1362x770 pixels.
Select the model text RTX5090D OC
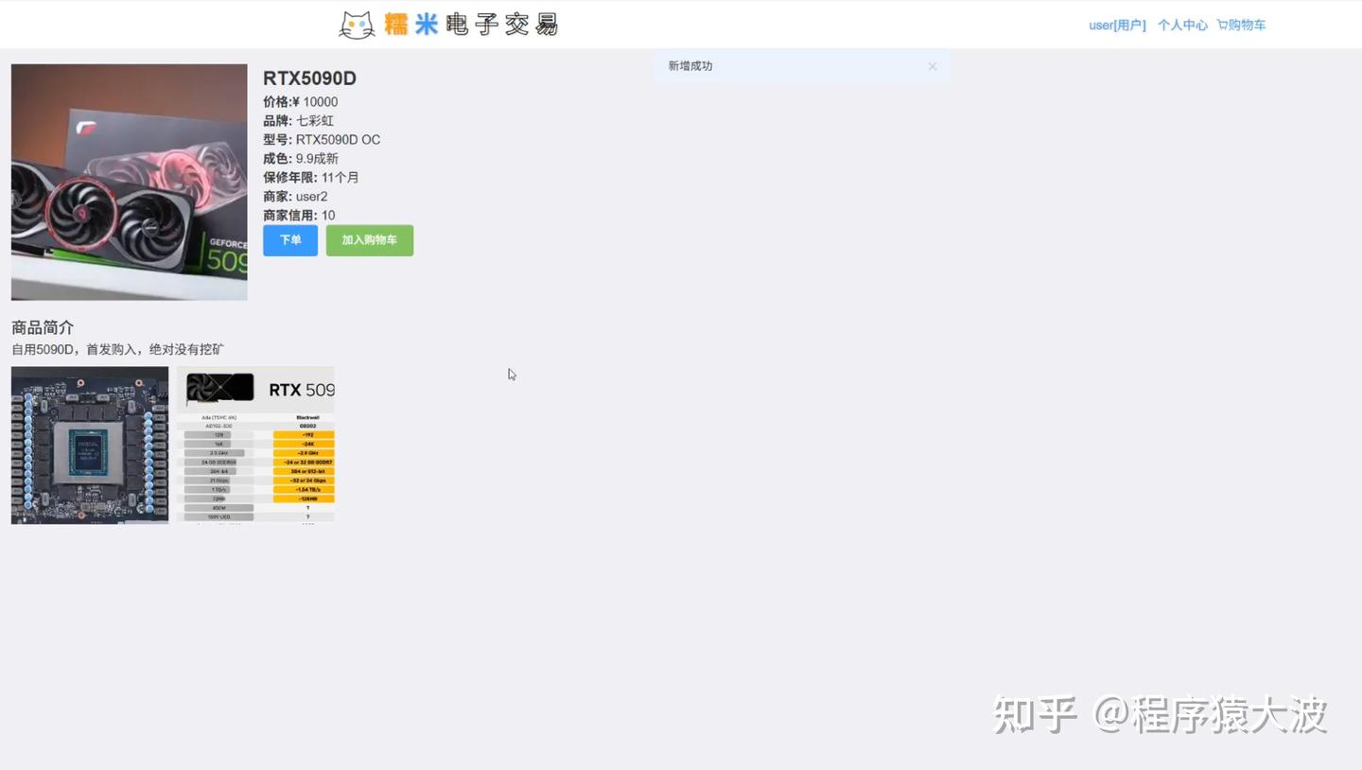click(338, 140)
